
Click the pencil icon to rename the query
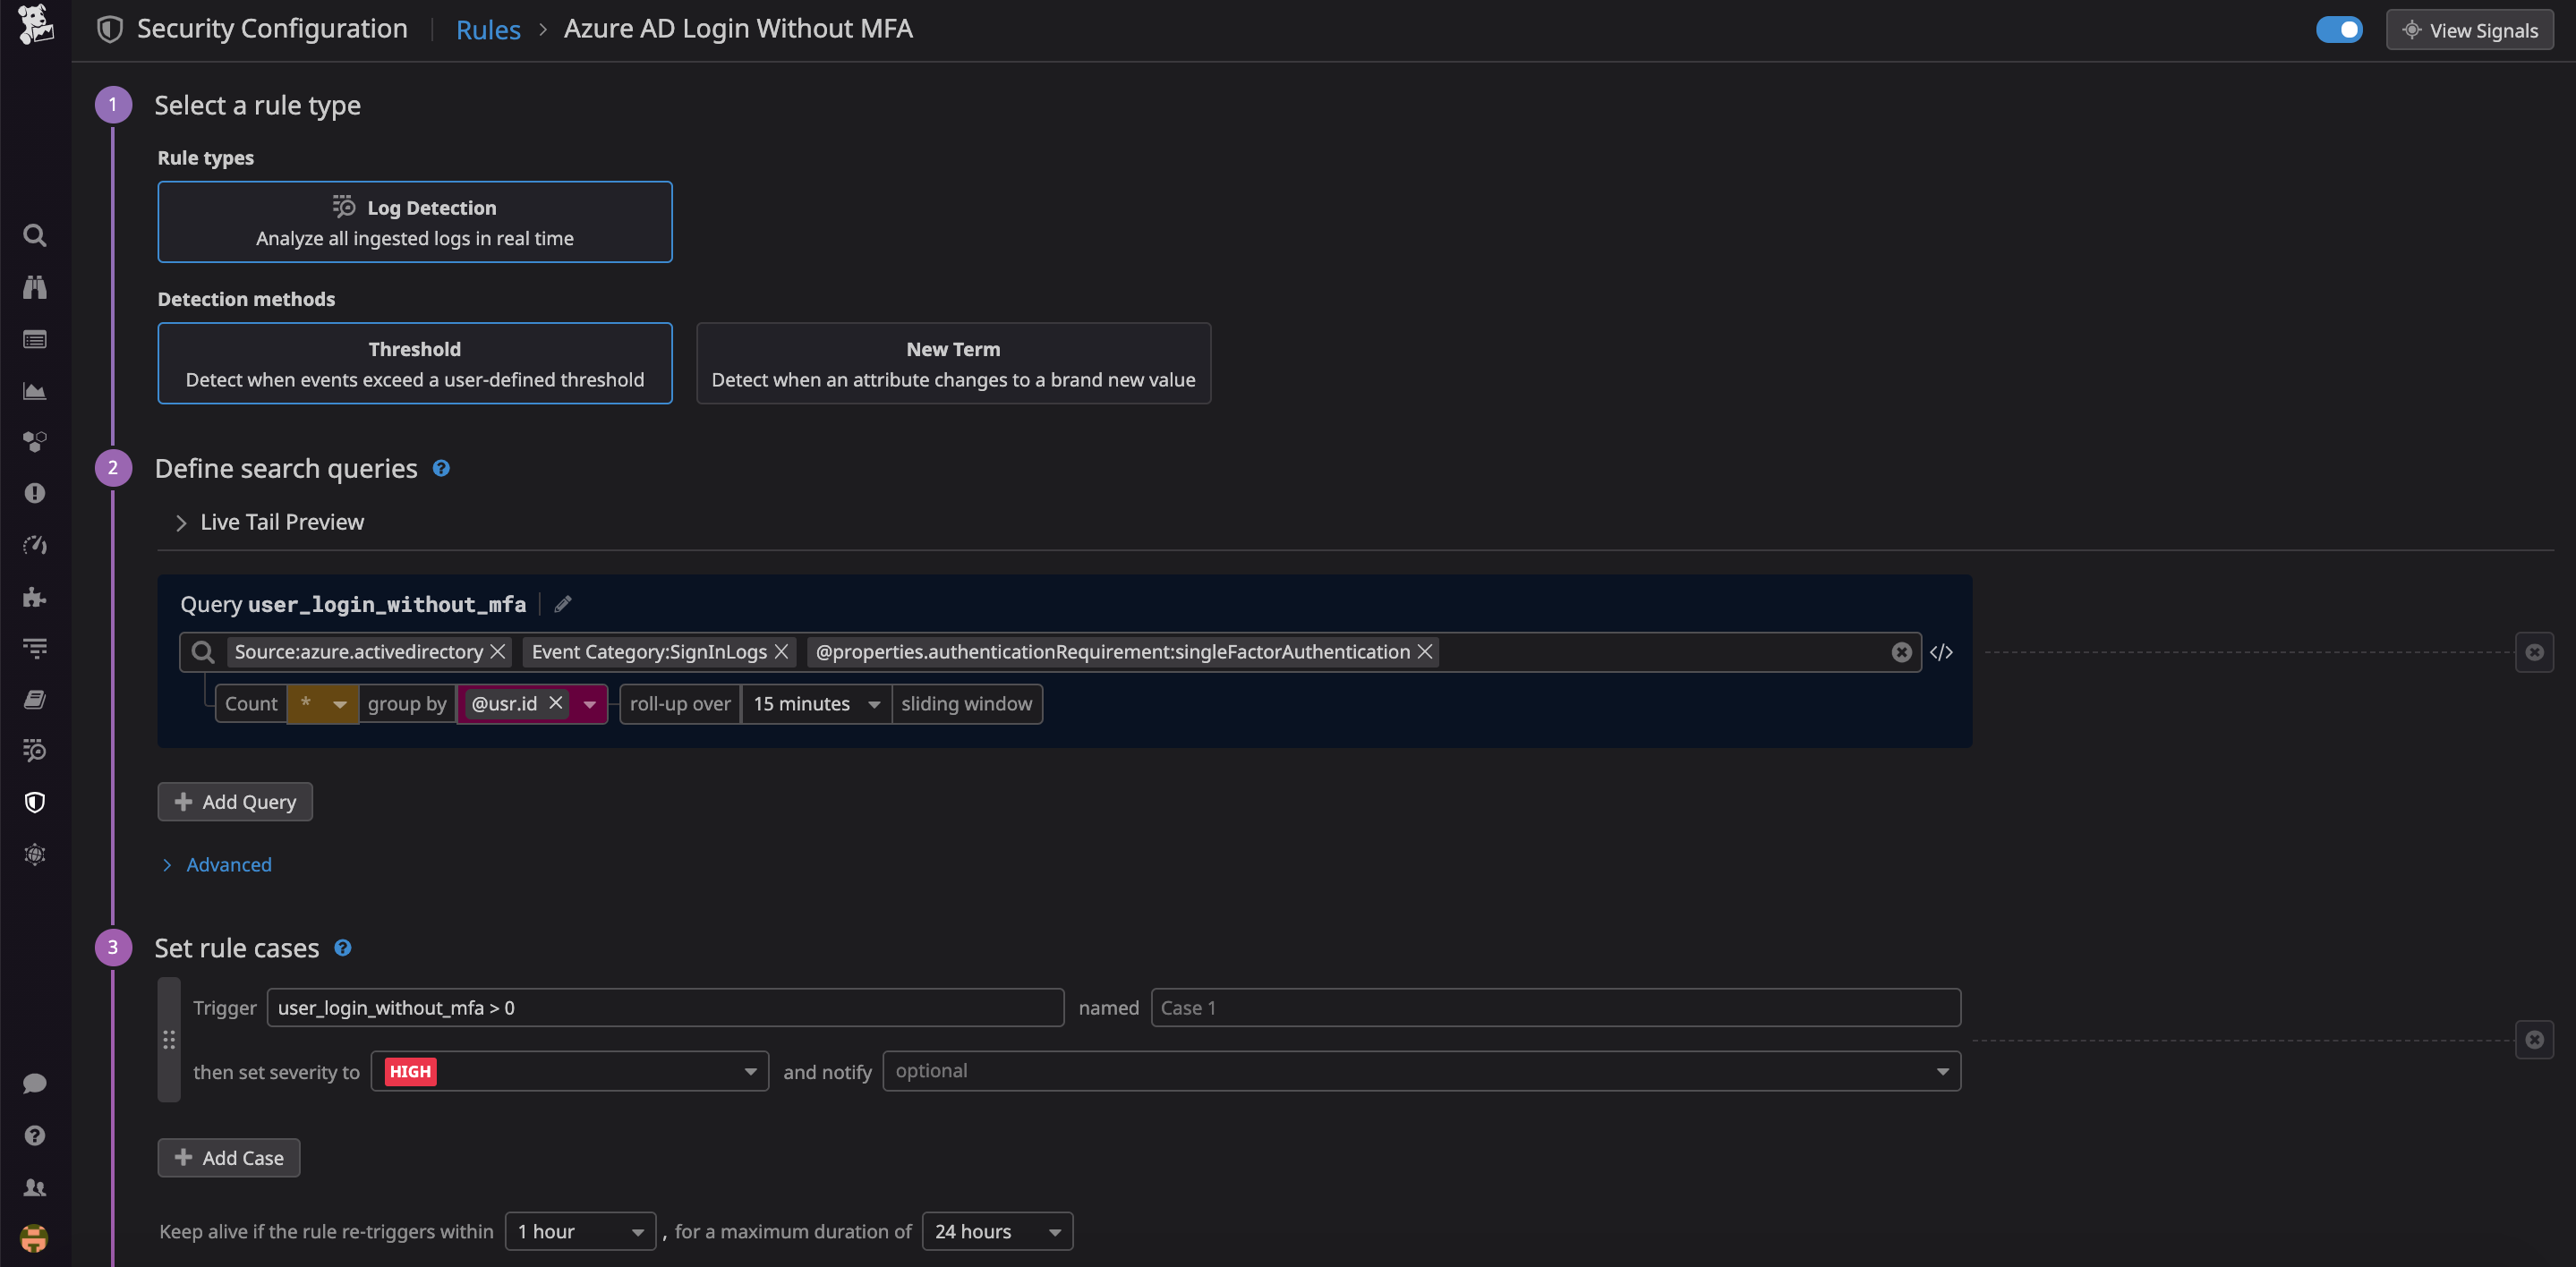coord(562,604)
